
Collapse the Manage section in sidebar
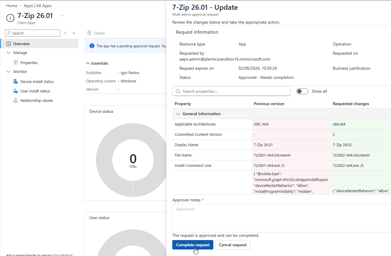coord(8,53)
